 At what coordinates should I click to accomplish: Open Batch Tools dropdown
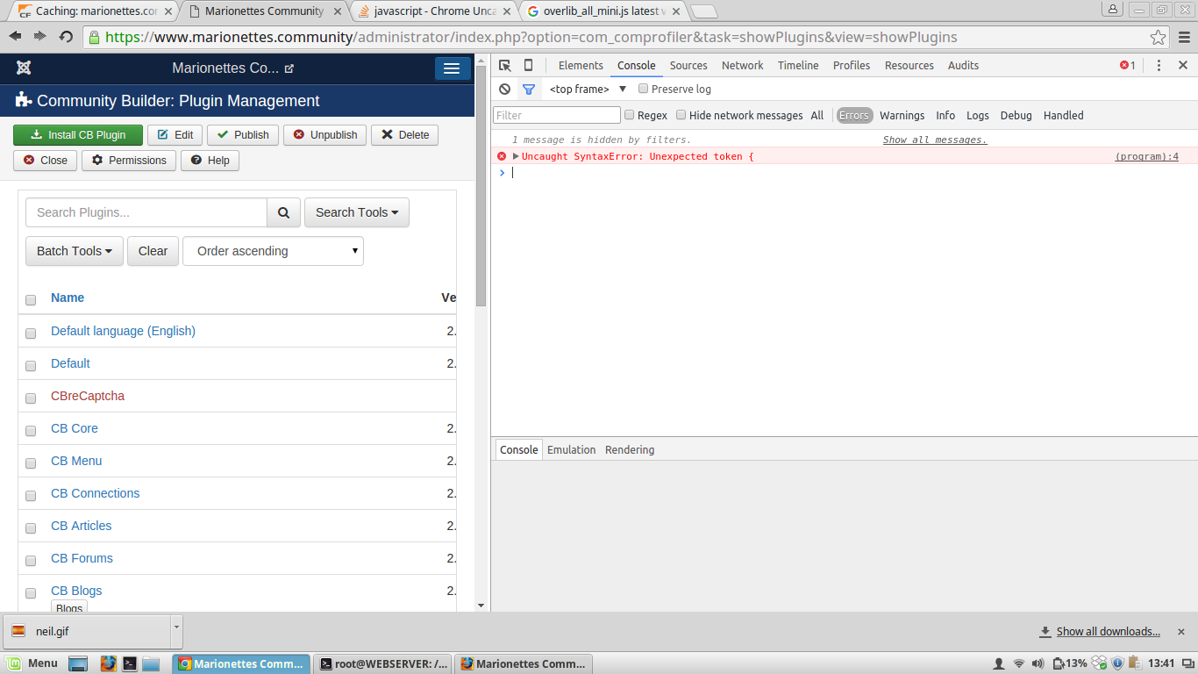pos(75,251)
